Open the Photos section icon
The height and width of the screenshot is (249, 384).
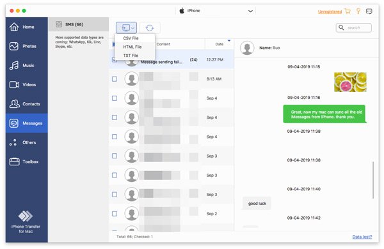point(14,46)
